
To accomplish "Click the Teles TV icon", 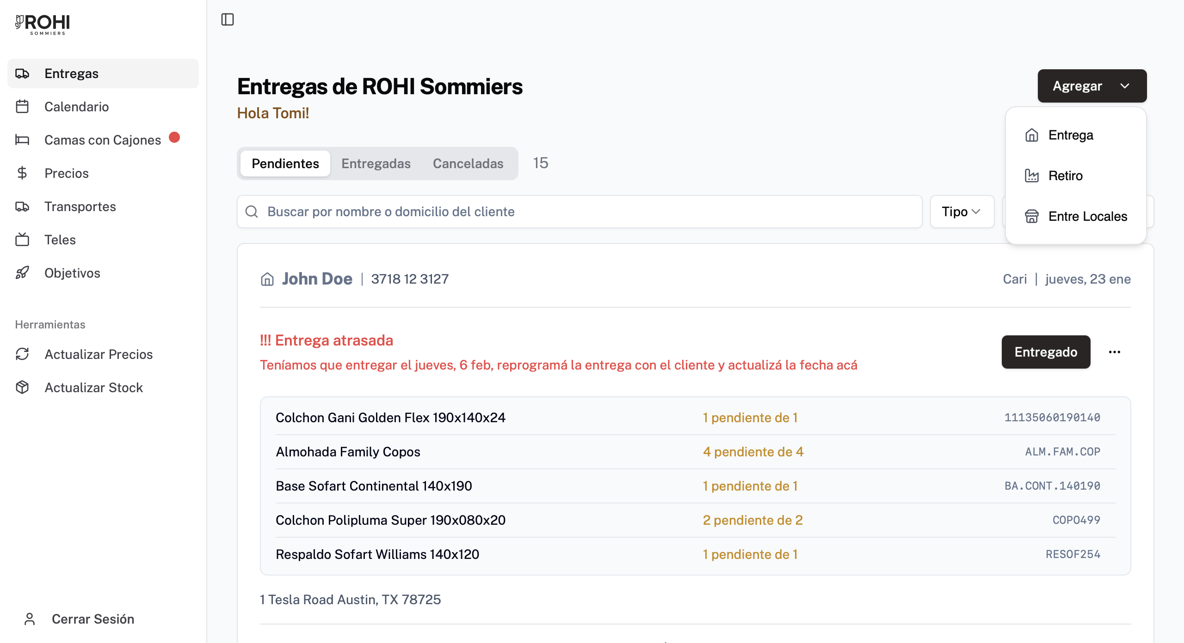I will click(x=22, y=240).
